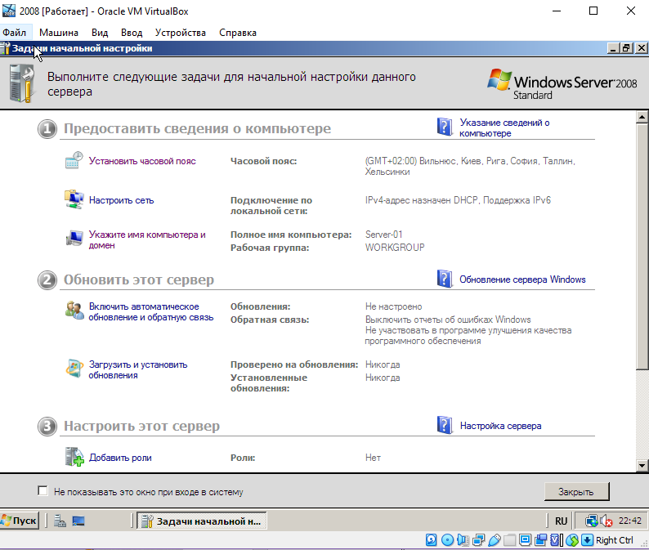This screenshot has height=550, width=649.
Task: Click the scrollbar down arrow
Action: (x=642, y=466)
